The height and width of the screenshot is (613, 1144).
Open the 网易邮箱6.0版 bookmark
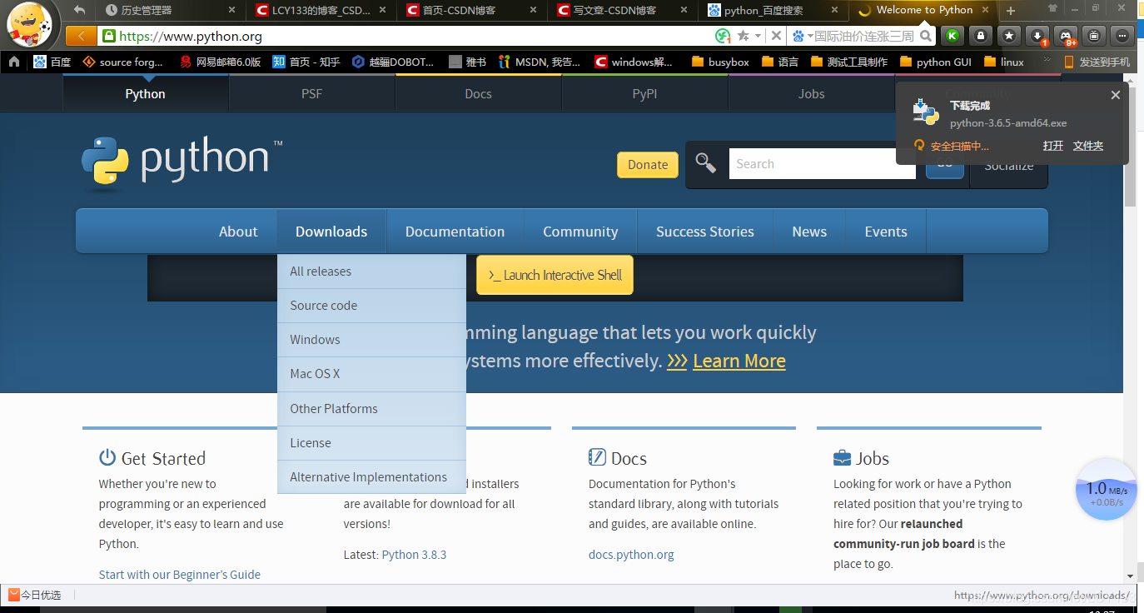(x=221, y=62)
